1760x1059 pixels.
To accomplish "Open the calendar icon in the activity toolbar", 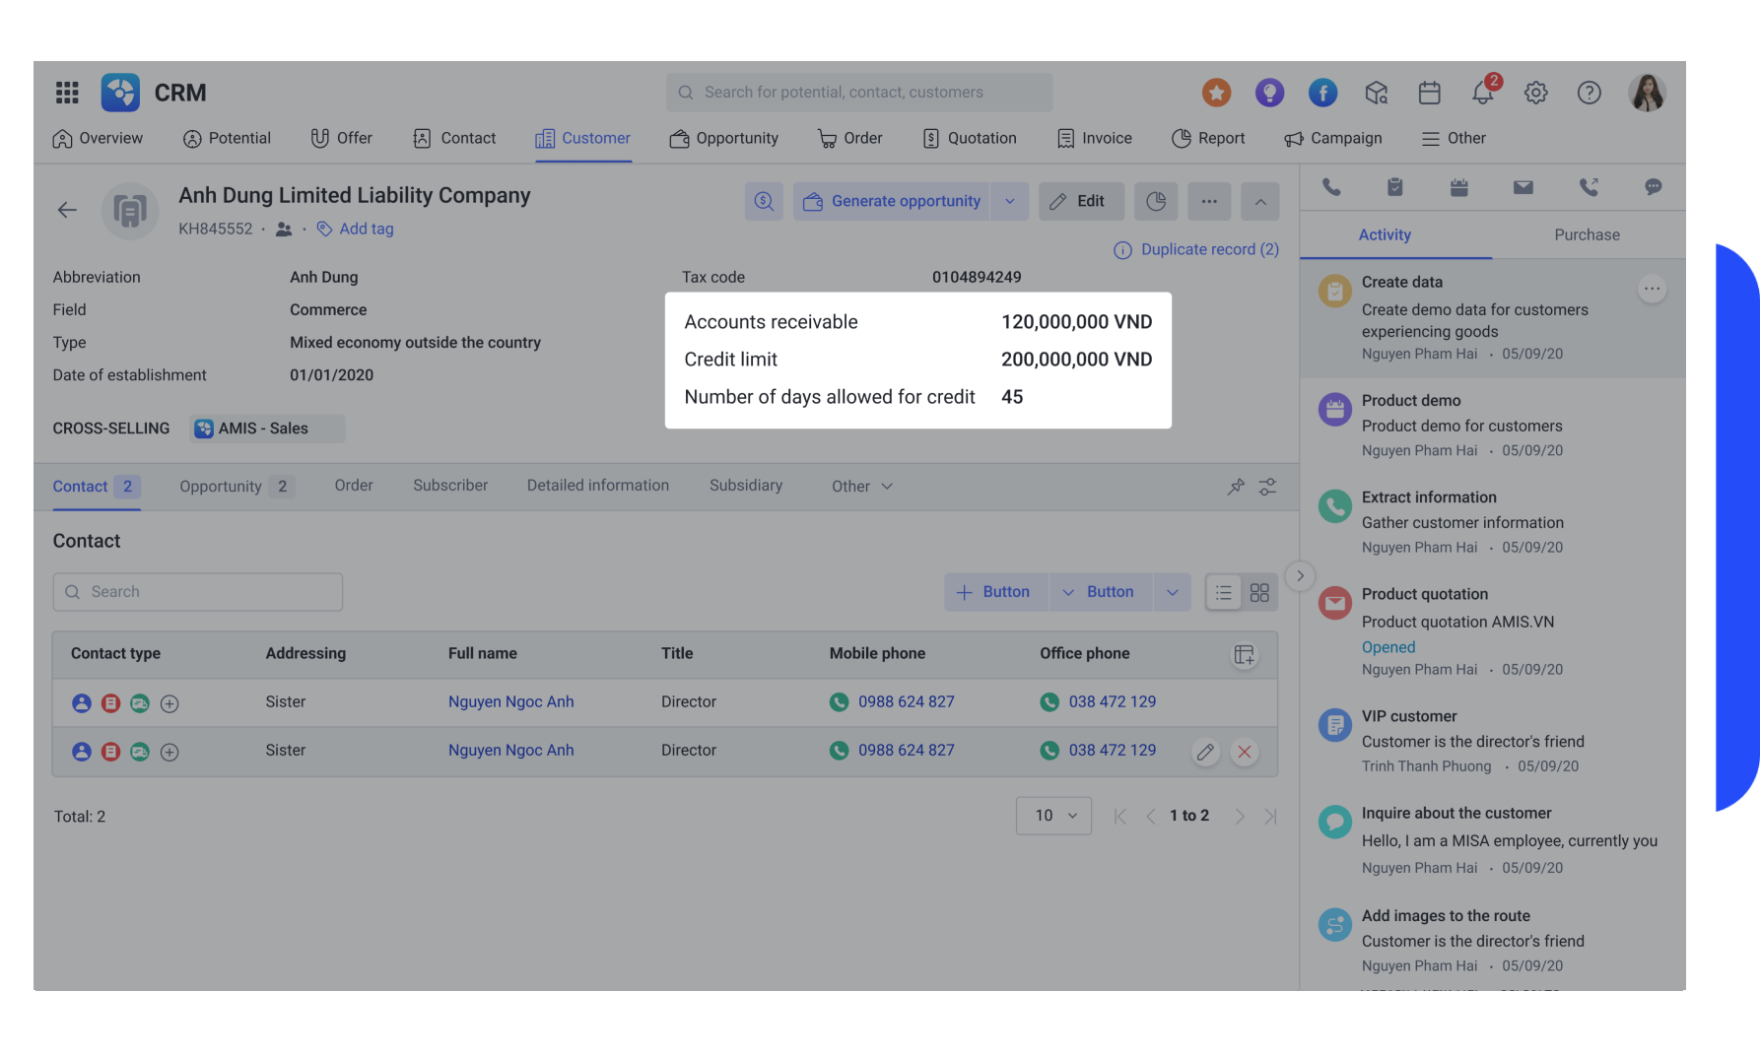I will (1459, 186).
